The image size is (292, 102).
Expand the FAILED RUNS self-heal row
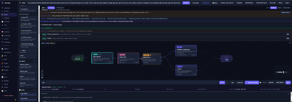pos(42,97)
